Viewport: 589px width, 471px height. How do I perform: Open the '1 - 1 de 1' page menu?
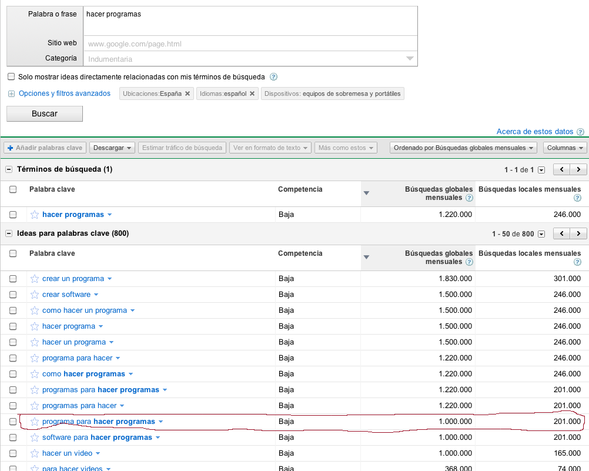pos(541,170)
